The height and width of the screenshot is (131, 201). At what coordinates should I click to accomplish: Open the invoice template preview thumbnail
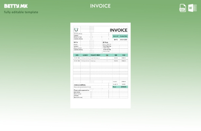pyautogui.click(x=101, y=65)
